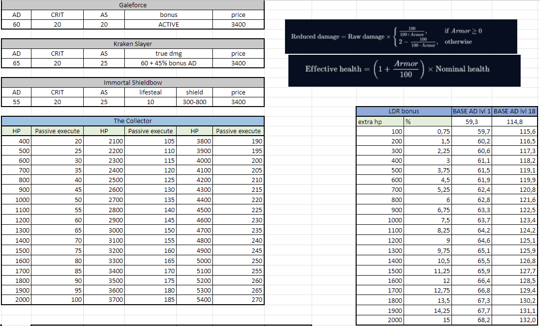Viewport: 540px width, 326px height.
Task: Click the Immortal Shieldbow title cell
Action: click(133, 82)
